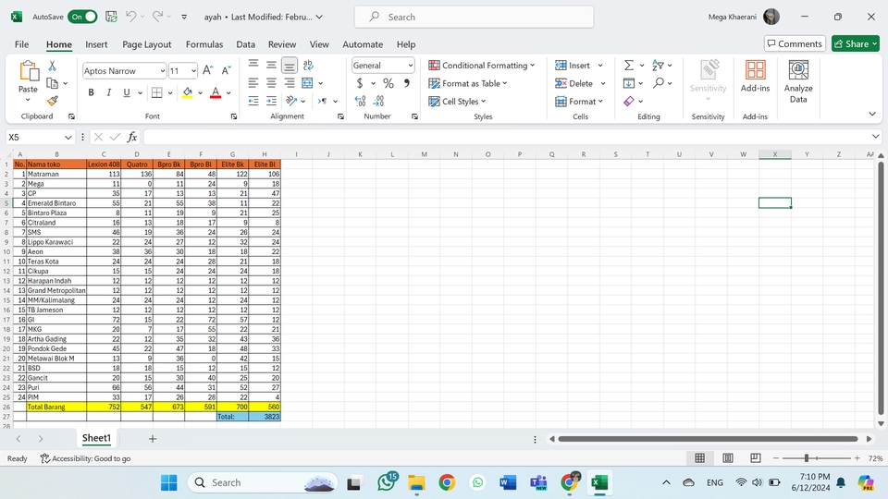This screenshot has width=888, height=499.
Task: Expand Conditional Formatting menu
Action: pyautogui.click(x=481, y=65)
